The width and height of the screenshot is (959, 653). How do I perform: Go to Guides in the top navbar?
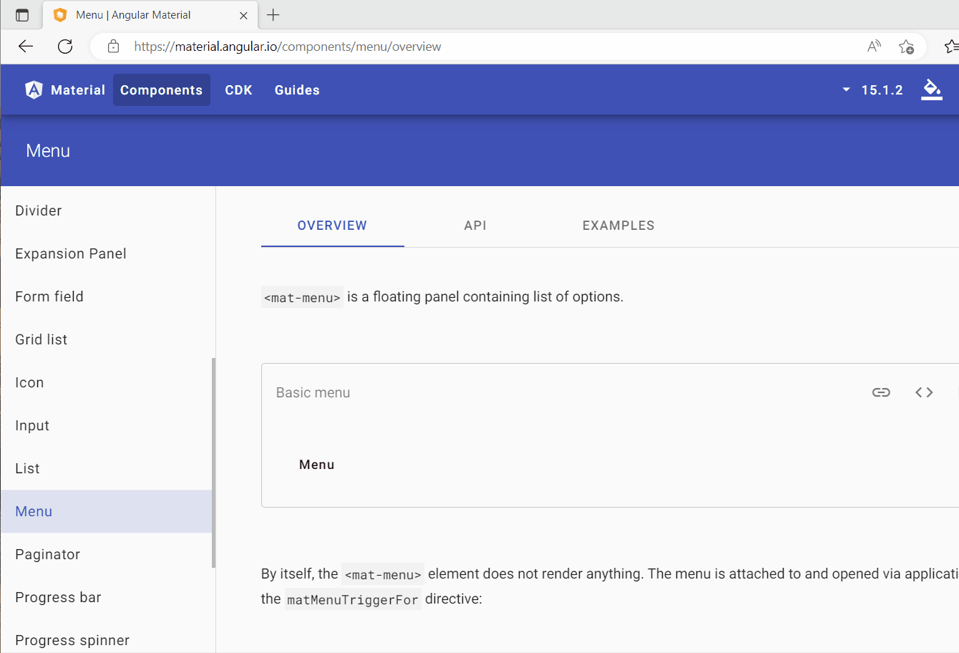[297, 90]
